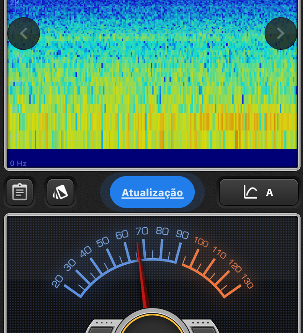
Task: Click the 90 mark on the gauge
Action: [x=182, y=234]
